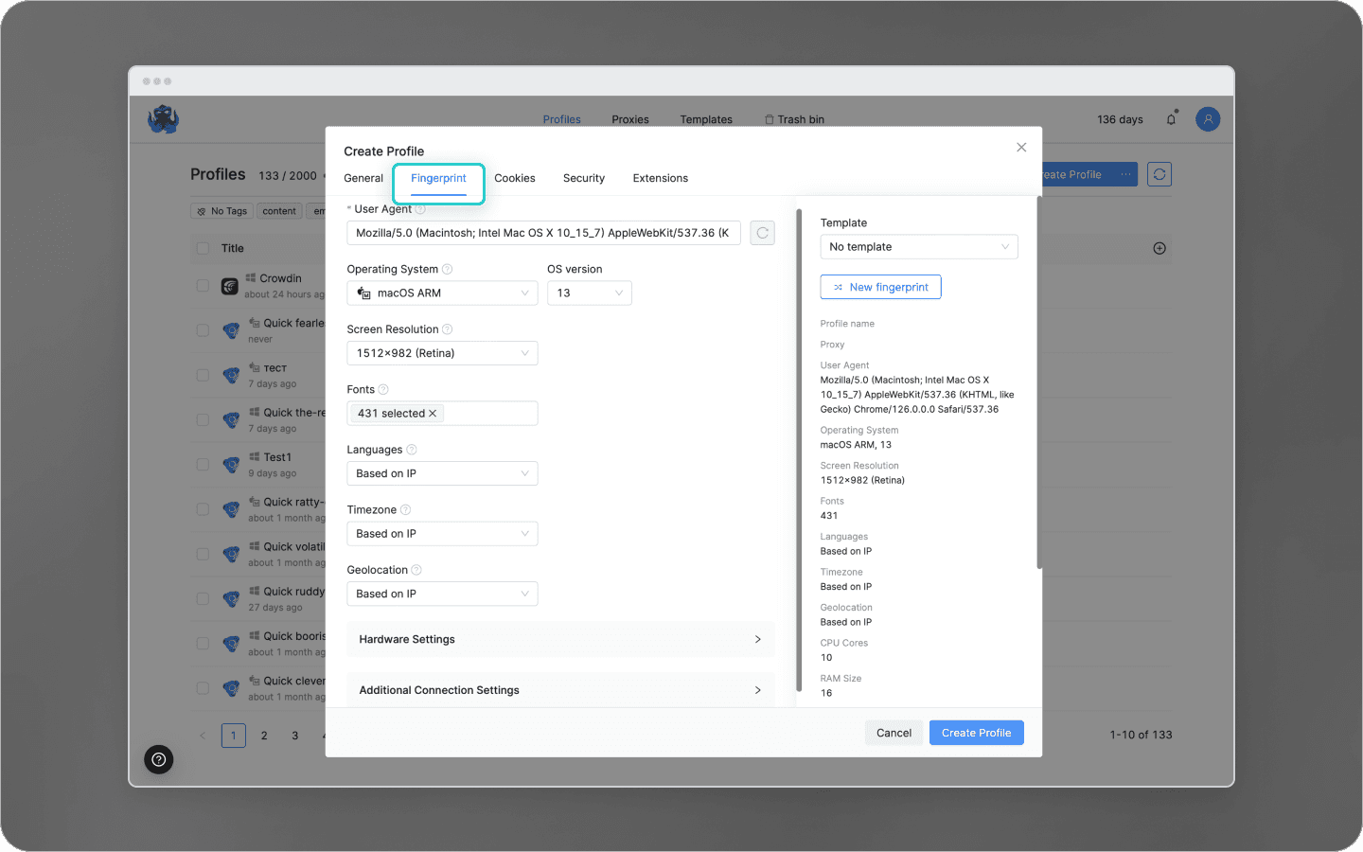Switch to the Extensions tab

coord(661,178)
